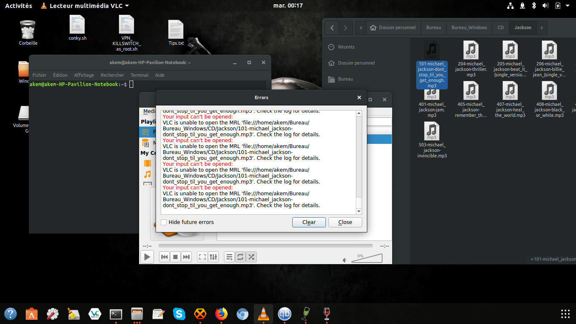Mute VLC audio via speaker icon
This screenshot has width=576, height=324.
coord(345,260)
